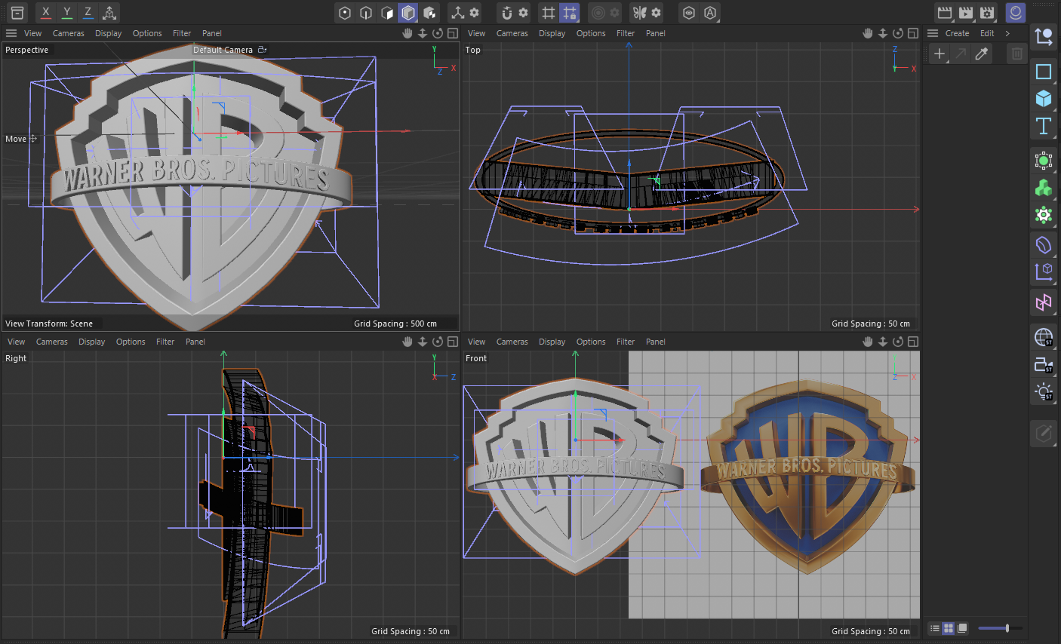
Task: Select Edges mode icon
Action: [366, 12]
